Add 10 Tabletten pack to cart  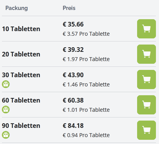click(x=146, y=29)
